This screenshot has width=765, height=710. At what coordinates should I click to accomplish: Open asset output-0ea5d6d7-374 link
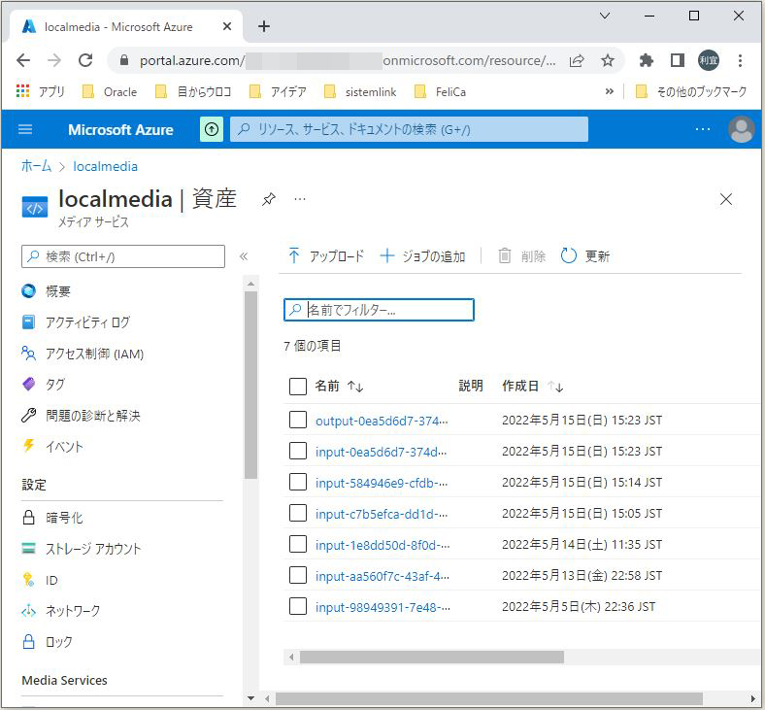pyautogui.click(x=382, y=421)
